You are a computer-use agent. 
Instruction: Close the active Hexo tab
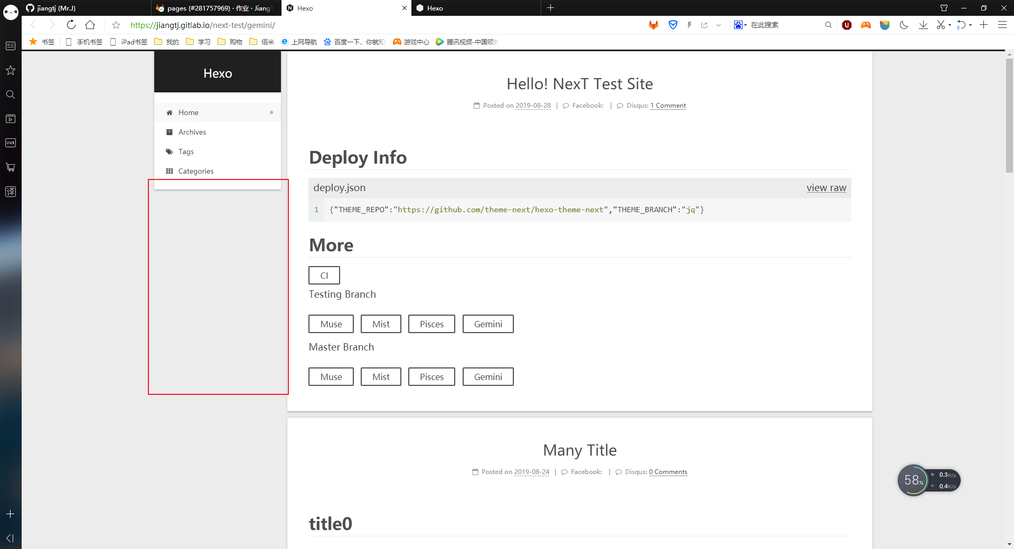pyautogui.click(x=405, y=8)
